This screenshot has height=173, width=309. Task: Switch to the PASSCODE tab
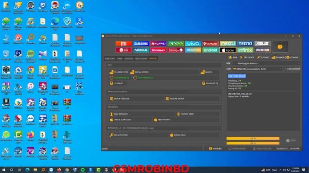point(128,59)
